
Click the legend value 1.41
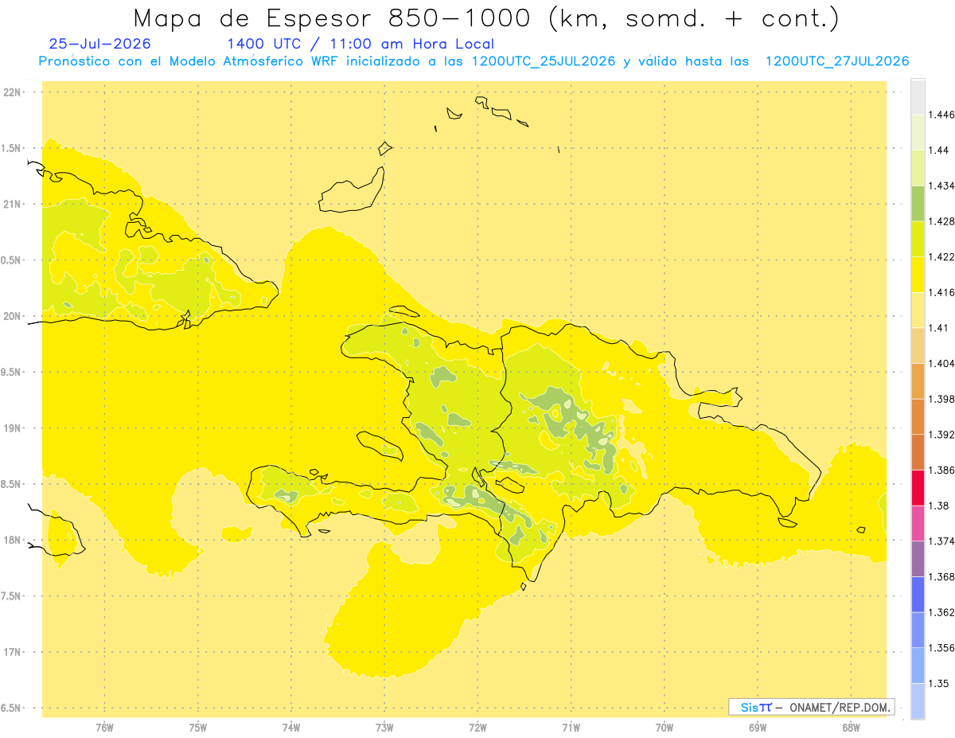click(x=939, y=327)
